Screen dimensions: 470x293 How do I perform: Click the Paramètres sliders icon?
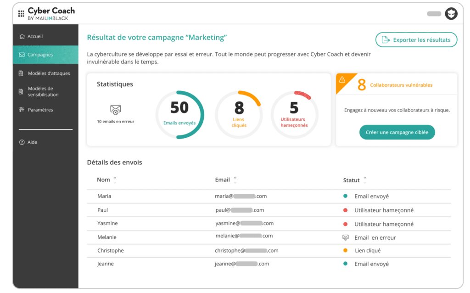coord(22,110)
